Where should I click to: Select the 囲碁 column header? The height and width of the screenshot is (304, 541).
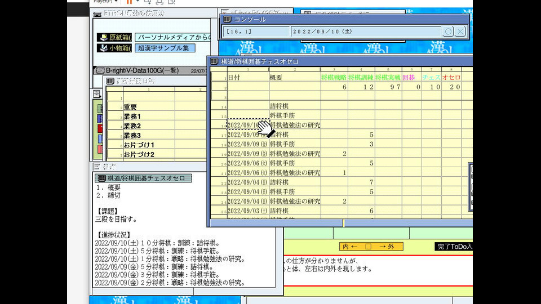[x=411, y=77]
